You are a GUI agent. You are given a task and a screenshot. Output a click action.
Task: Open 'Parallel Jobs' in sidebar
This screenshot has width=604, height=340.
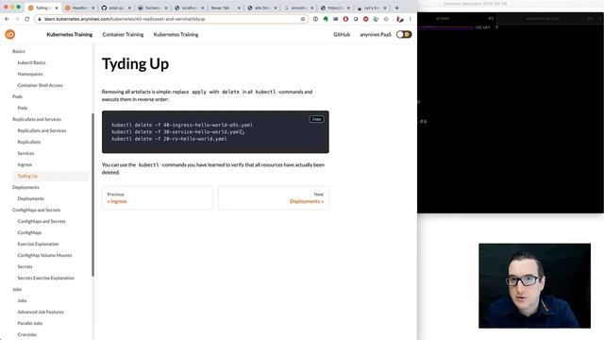pos(30,323)
